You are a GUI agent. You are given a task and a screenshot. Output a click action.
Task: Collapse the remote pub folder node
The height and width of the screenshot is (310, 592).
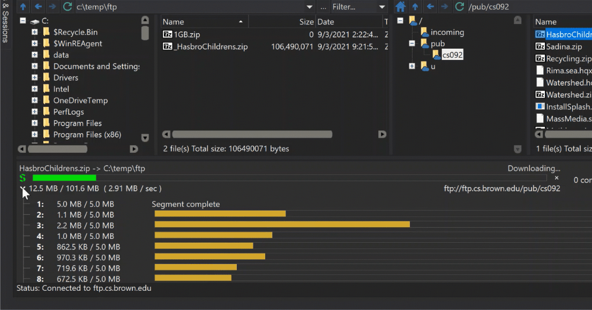[x=412, y=43]
